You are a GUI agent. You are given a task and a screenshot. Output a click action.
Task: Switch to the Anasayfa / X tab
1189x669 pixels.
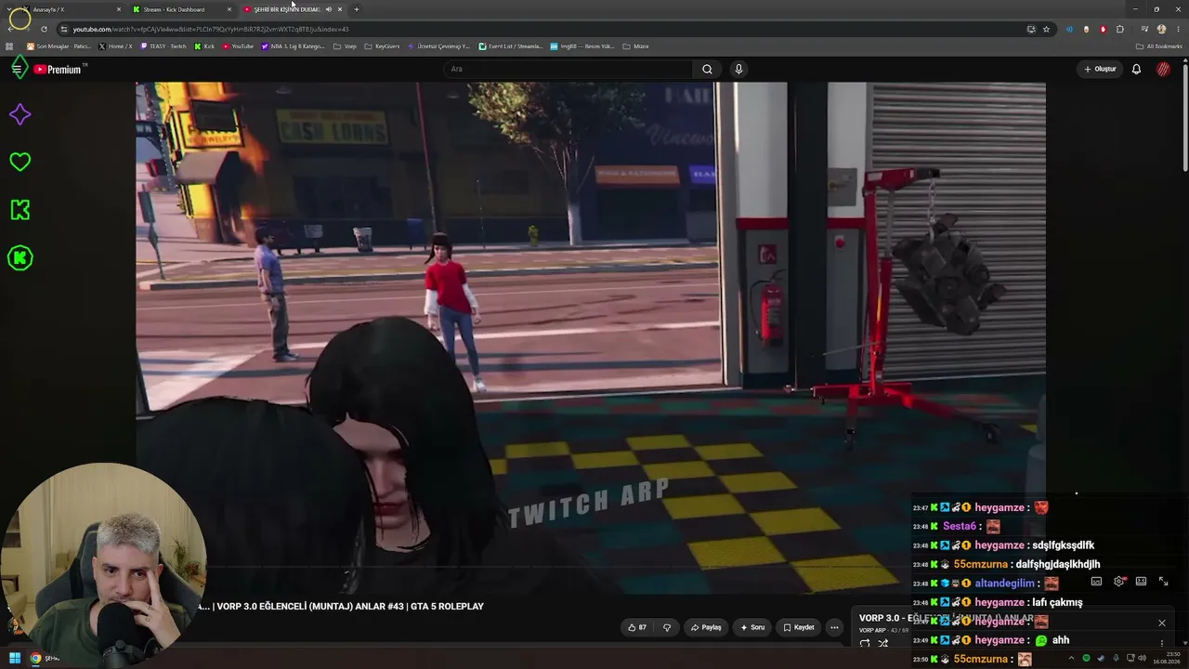point(72,9)
